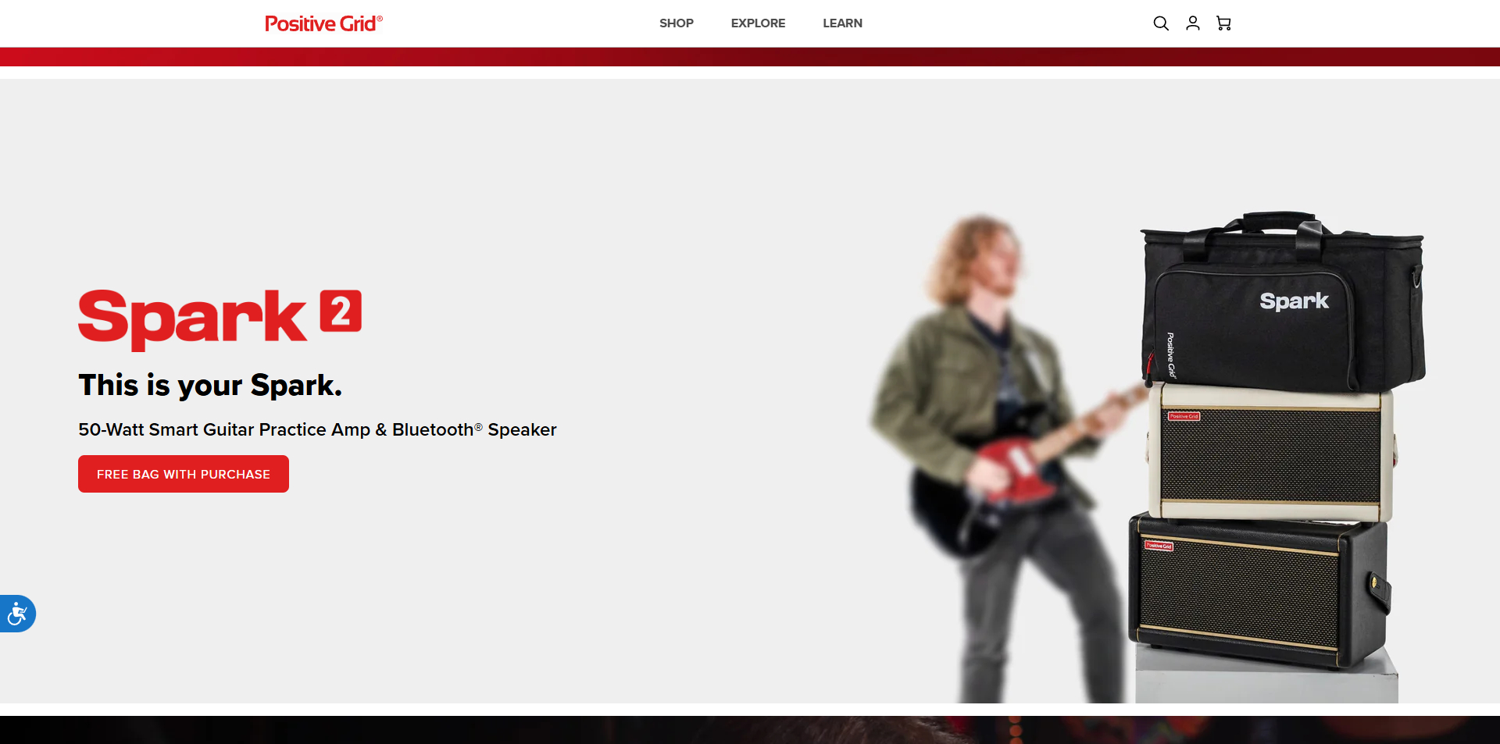The image size is (1500, 744).
Task: Open the EXPLORE menu
Action: (x=758, y=23)
